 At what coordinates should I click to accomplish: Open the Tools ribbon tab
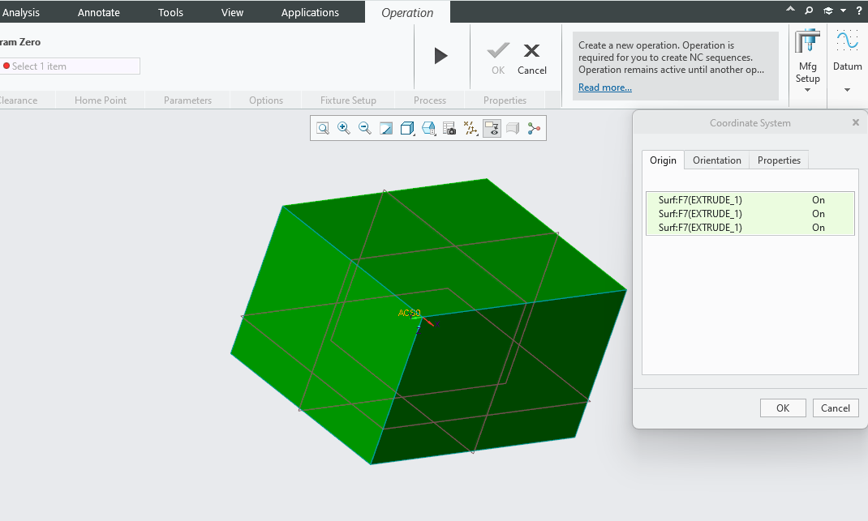tap(170, 12)
